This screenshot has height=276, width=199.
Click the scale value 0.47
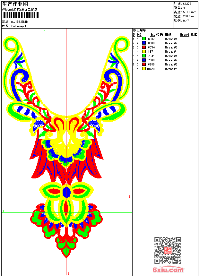[x=186, y=21]
